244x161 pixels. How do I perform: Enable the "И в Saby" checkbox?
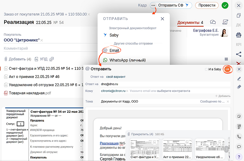pyautogui.click(x=206, y=70)
